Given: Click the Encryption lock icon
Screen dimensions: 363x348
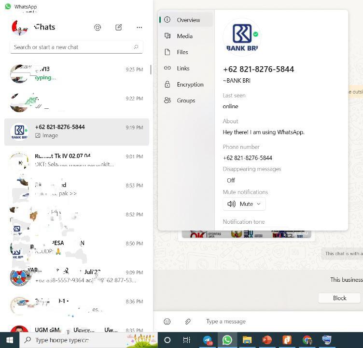Looking at the screenshot, I should 167,84.
